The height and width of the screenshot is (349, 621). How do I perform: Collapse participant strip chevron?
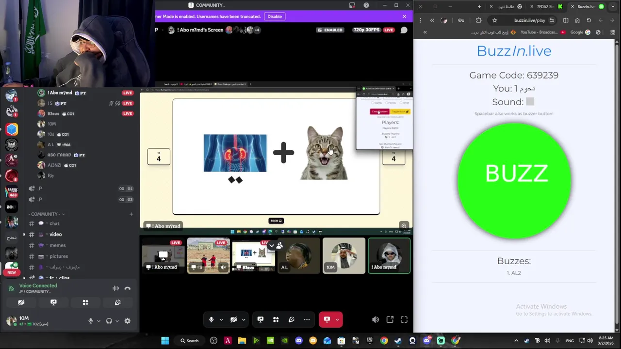(272, 246)
